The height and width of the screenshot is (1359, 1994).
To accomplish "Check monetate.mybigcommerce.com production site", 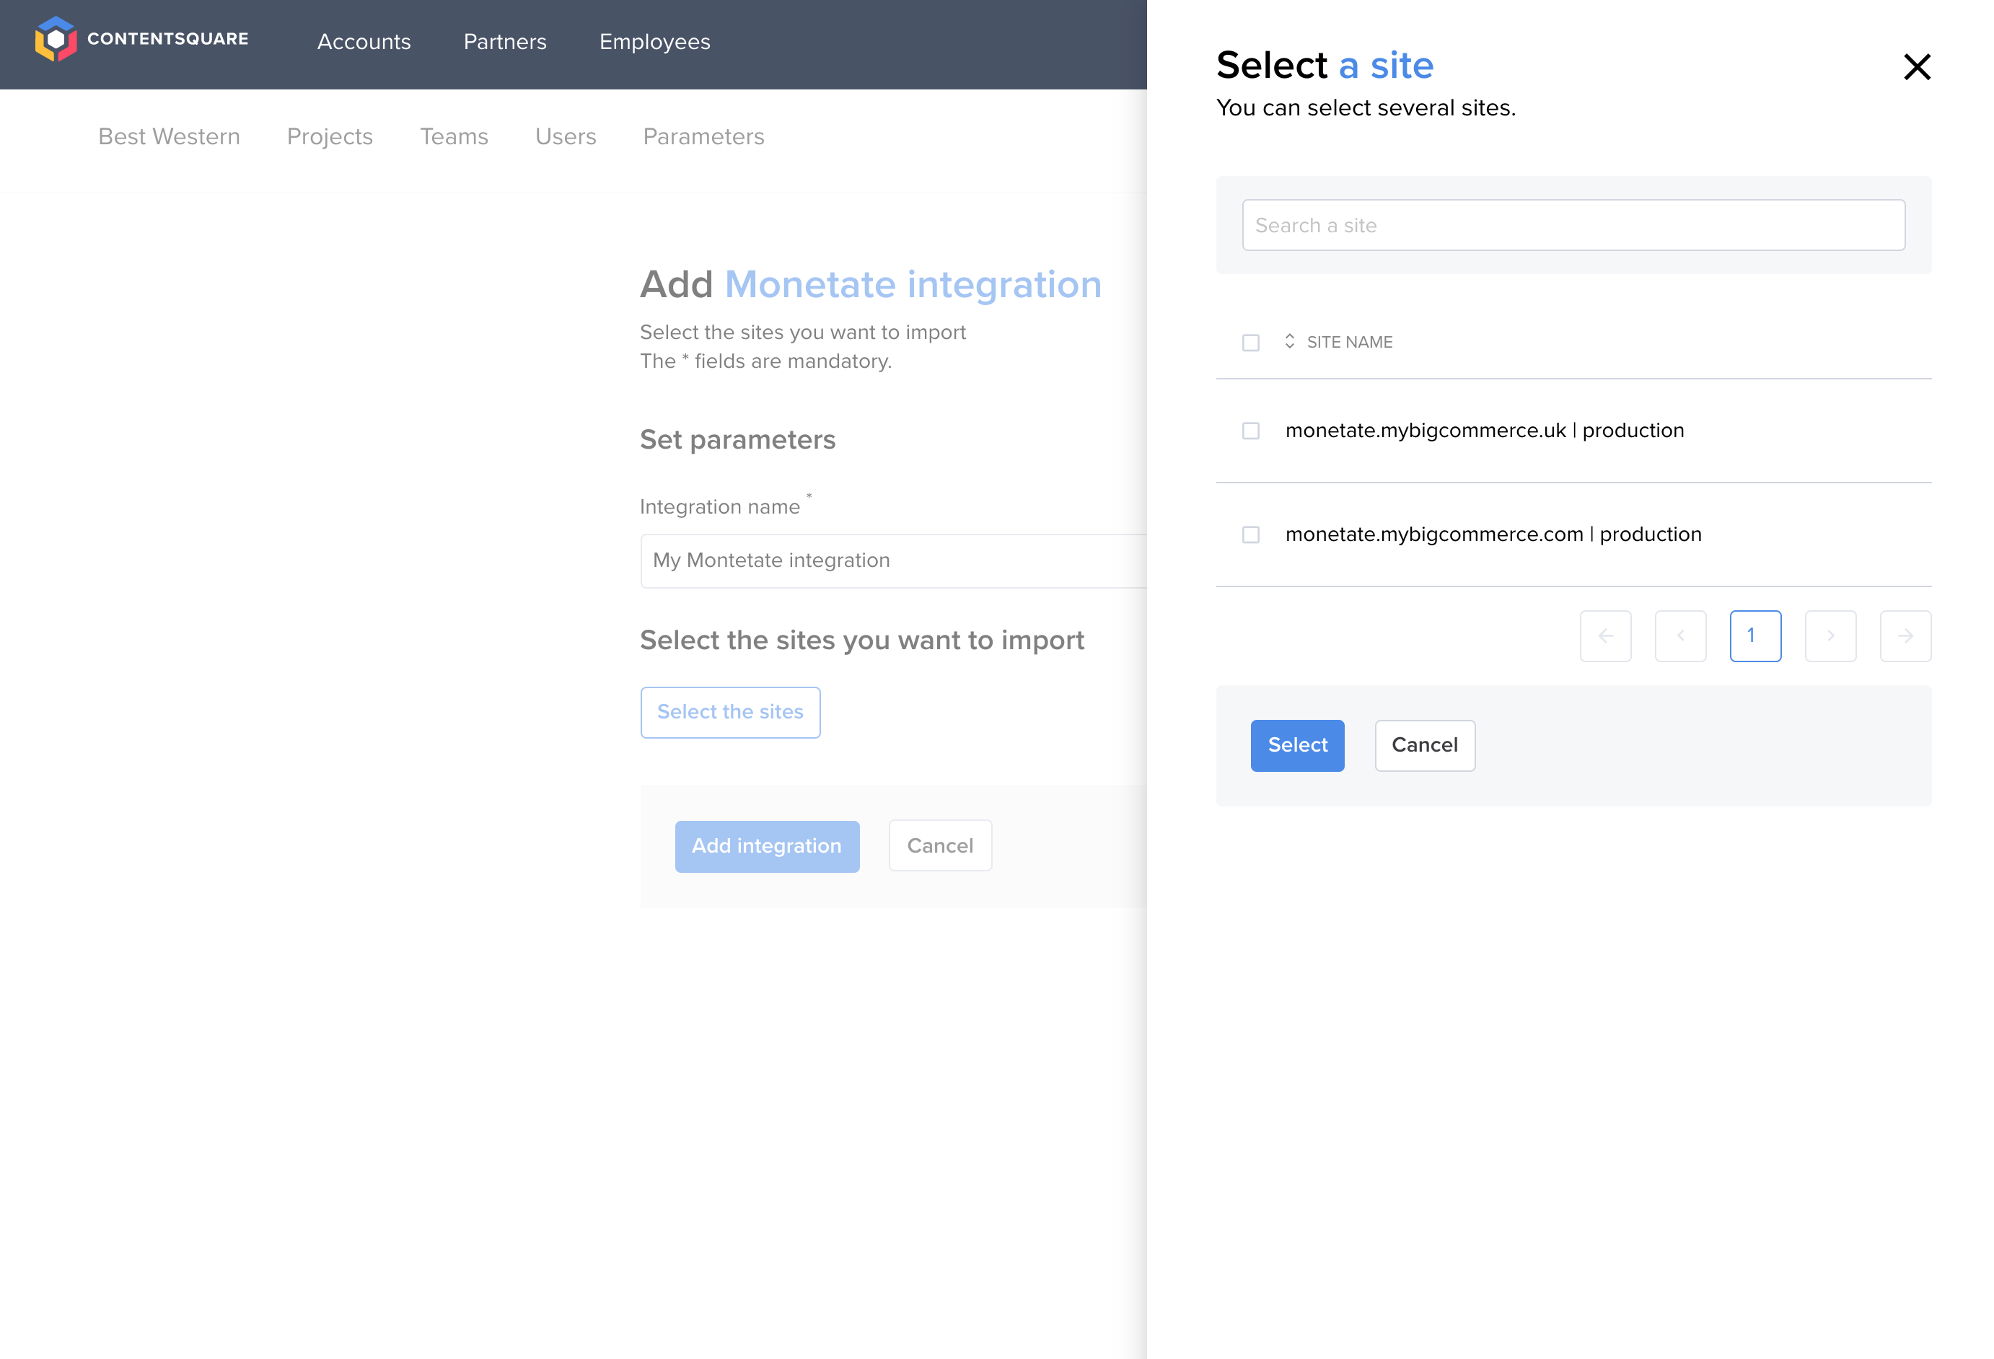I will [1250, 535].
